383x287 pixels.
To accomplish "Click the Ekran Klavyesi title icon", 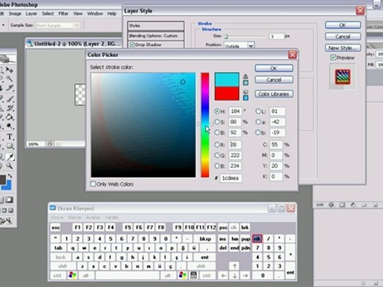I will (x=53, y=208).
